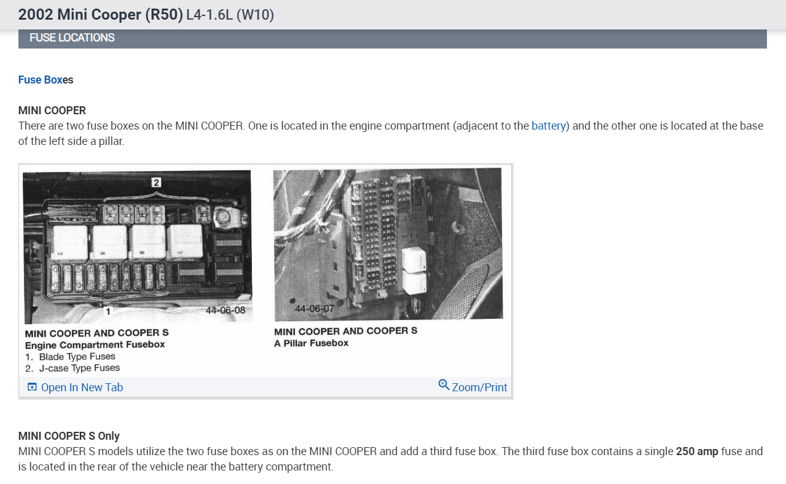Click the magnifier zoom icon

(444, 385)
